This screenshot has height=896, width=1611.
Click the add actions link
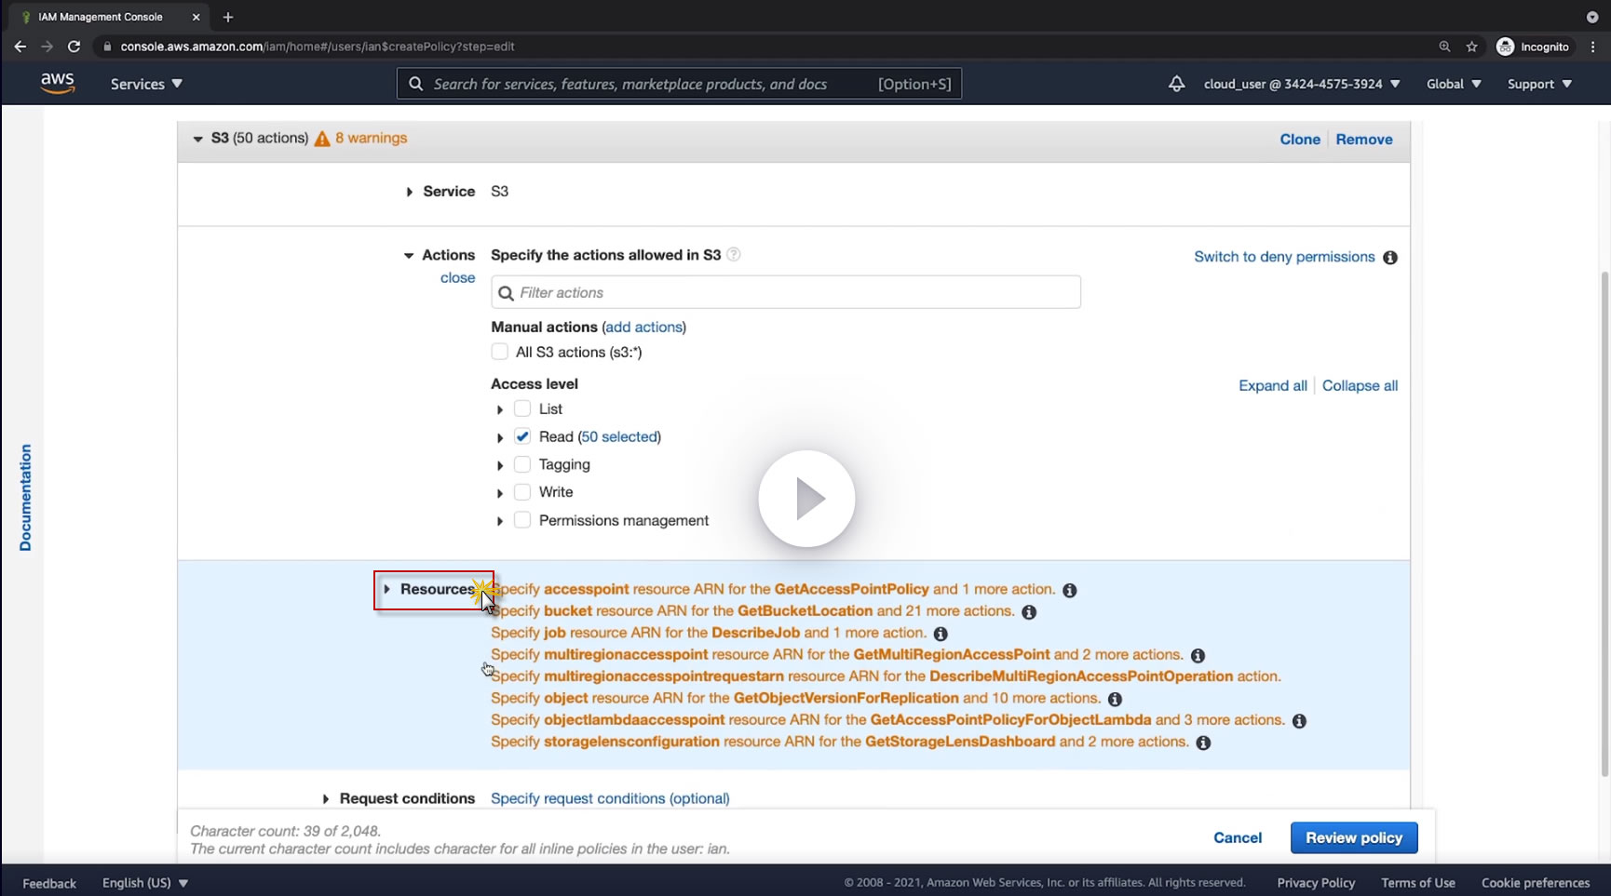click(644, 328)
